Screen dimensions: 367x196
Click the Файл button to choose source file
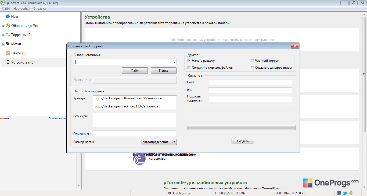tap(135, 71)
